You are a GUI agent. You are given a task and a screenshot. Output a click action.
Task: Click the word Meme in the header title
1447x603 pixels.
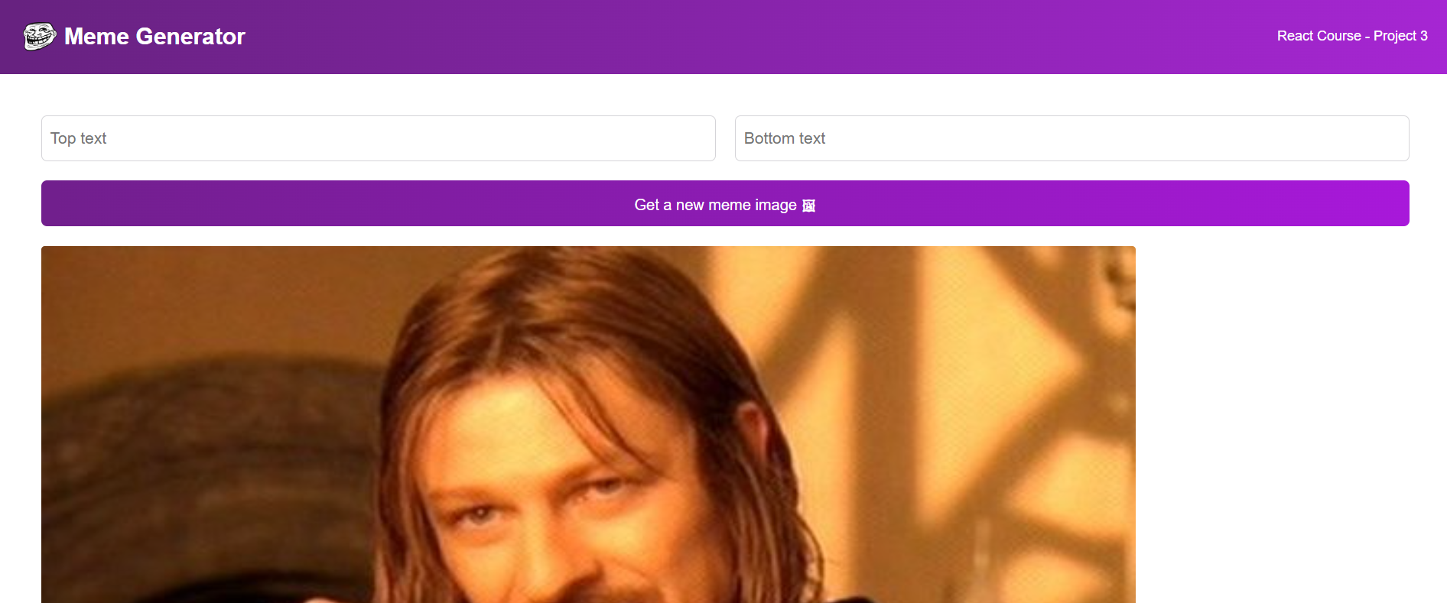pos(96,36)
